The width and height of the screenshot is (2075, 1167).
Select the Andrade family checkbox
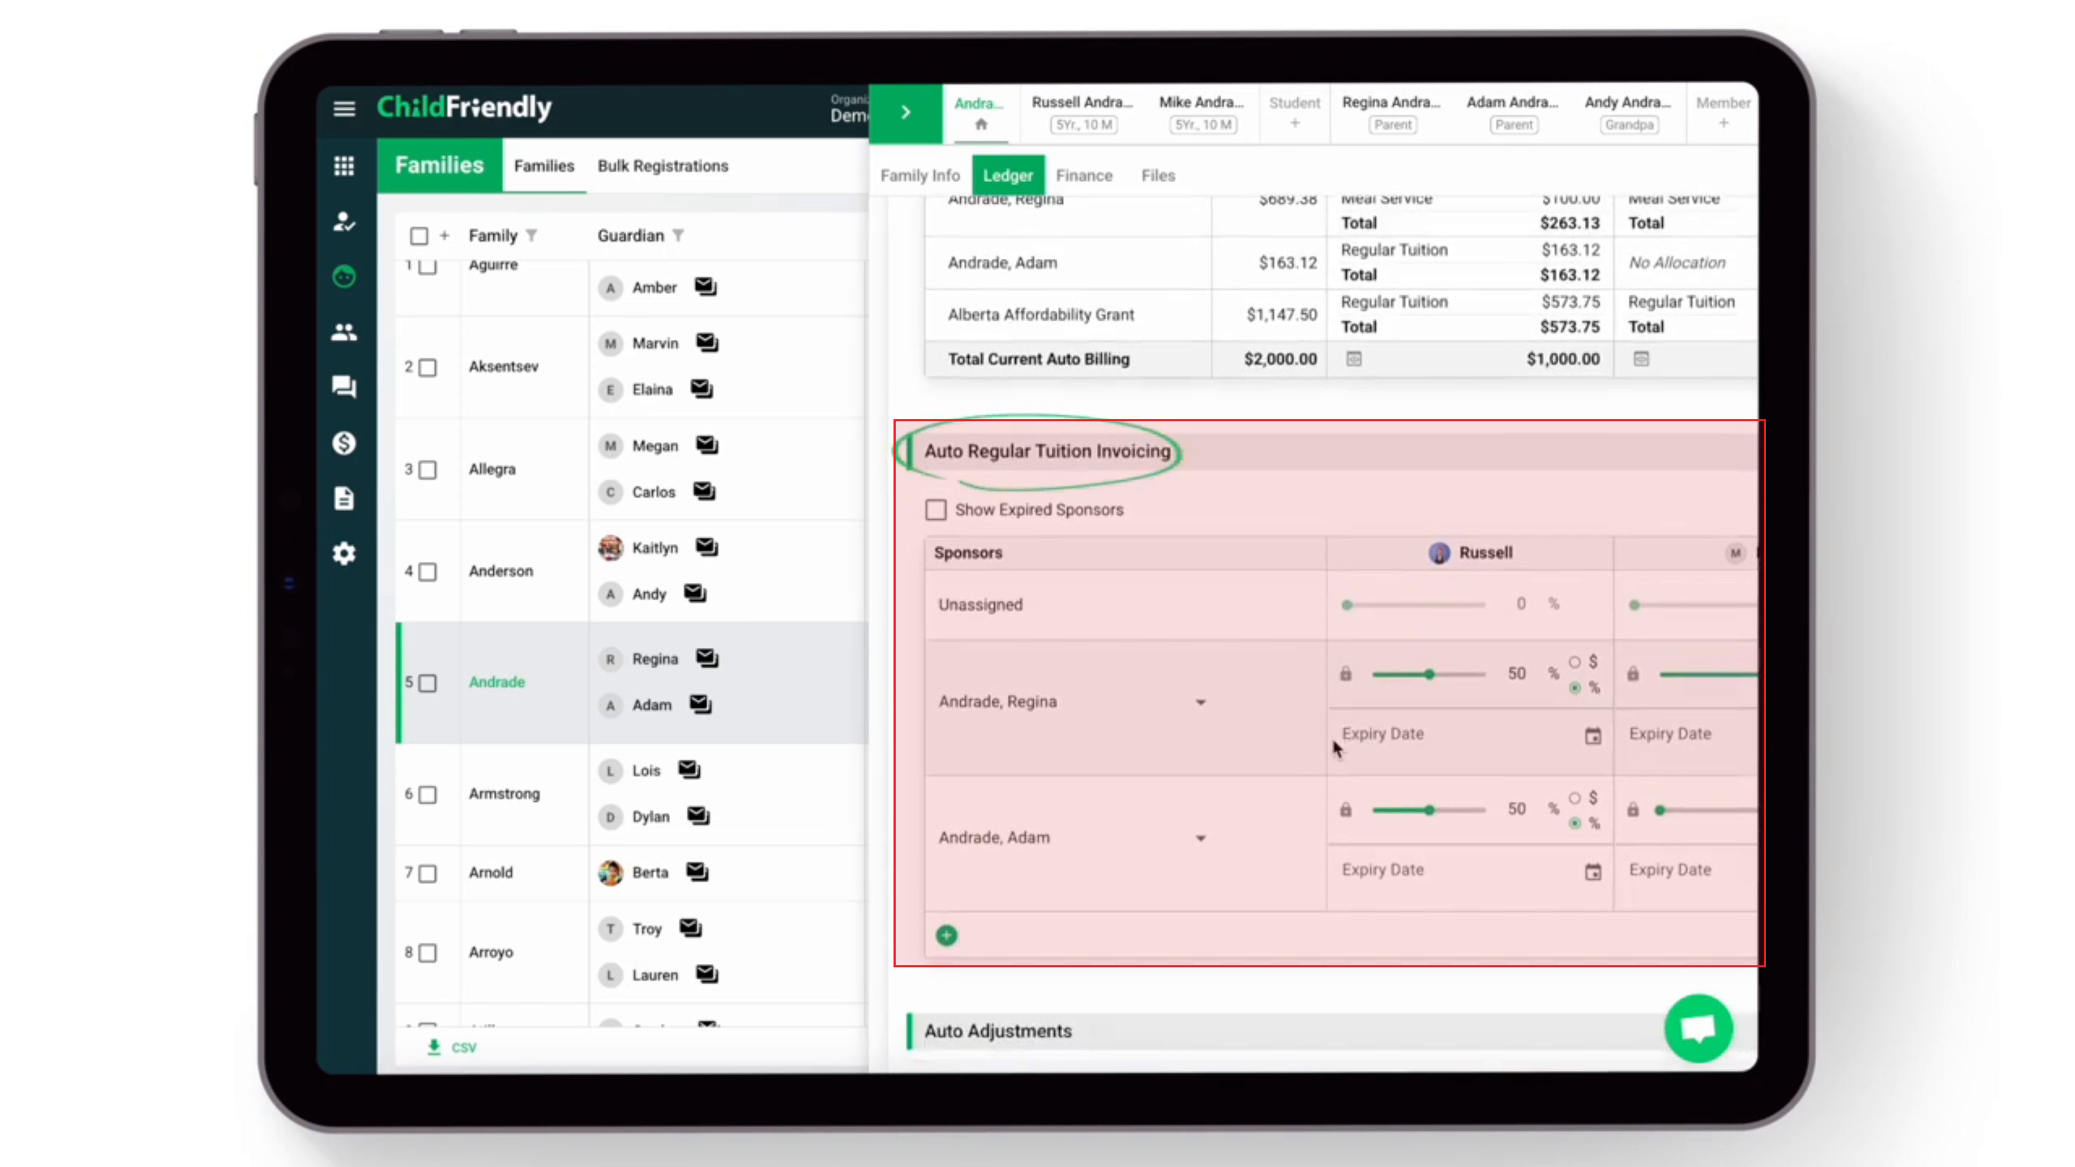428,683
